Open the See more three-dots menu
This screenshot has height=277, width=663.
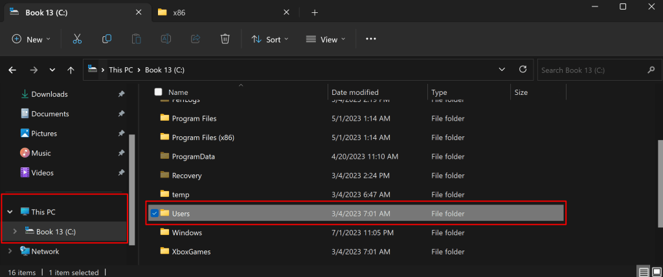(371, 39)
